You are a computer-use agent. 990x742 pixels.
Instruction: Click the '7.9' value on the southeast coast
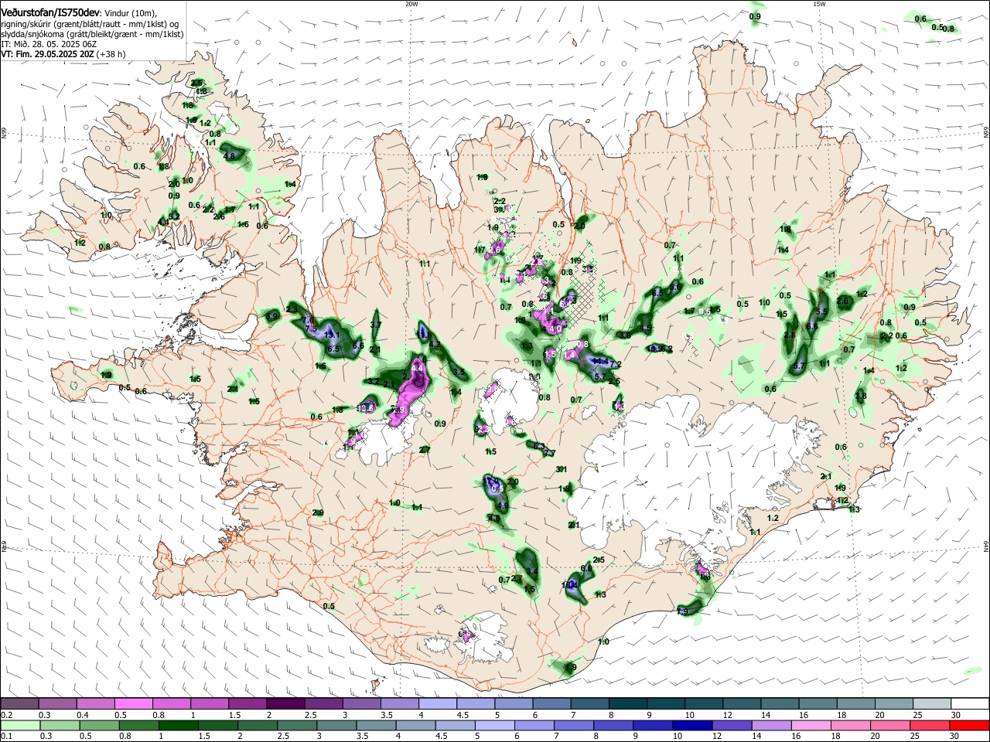(682, 611)
